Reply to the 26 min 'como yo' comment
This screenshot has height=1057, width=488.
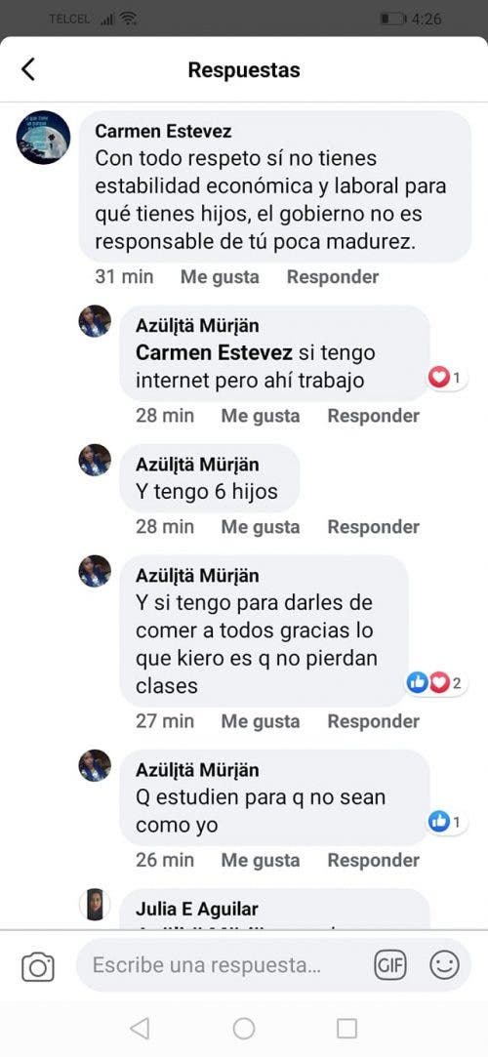(374, 860)
